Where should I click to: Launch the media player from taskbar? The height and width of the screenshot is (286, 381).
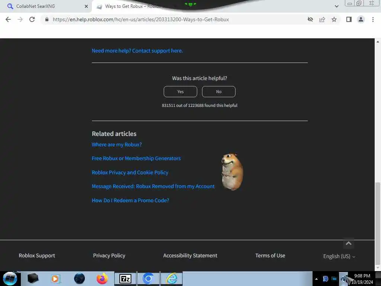tap(56, 279)
